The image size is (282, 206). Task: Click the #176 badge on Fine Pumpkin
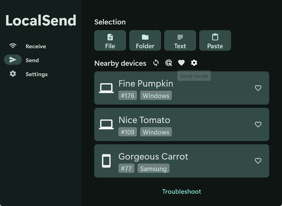pyautogui.click(x=127, y=96)
